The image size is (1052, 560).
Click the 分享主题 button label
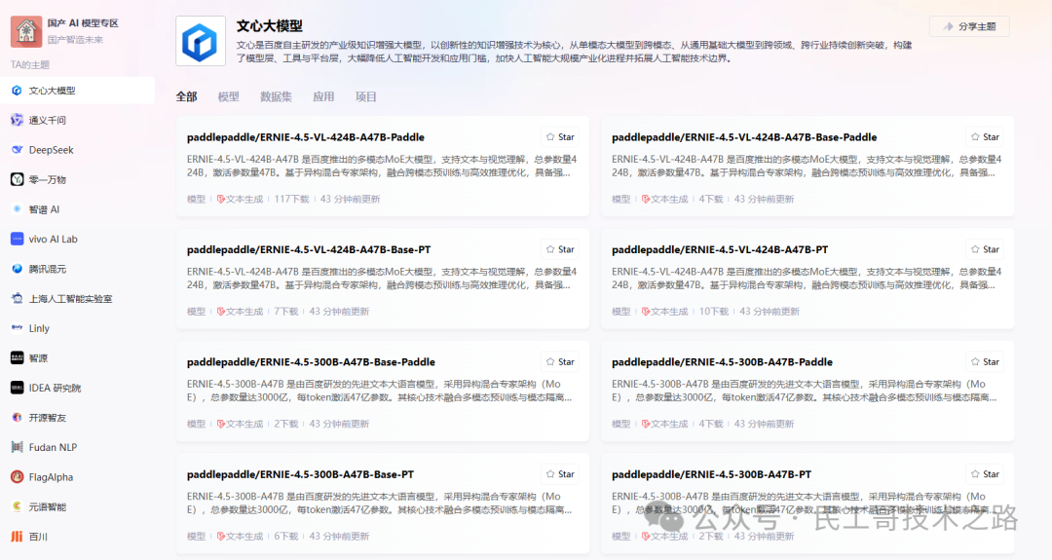coord(977,27)
